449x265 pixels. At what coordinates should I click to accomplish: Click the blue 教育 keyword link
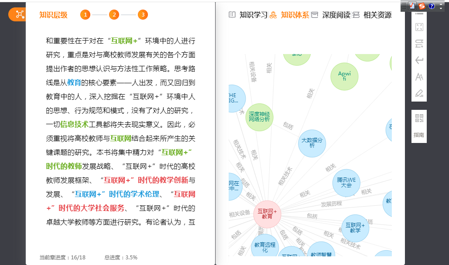pyautogui.click(x=74, y=82)
